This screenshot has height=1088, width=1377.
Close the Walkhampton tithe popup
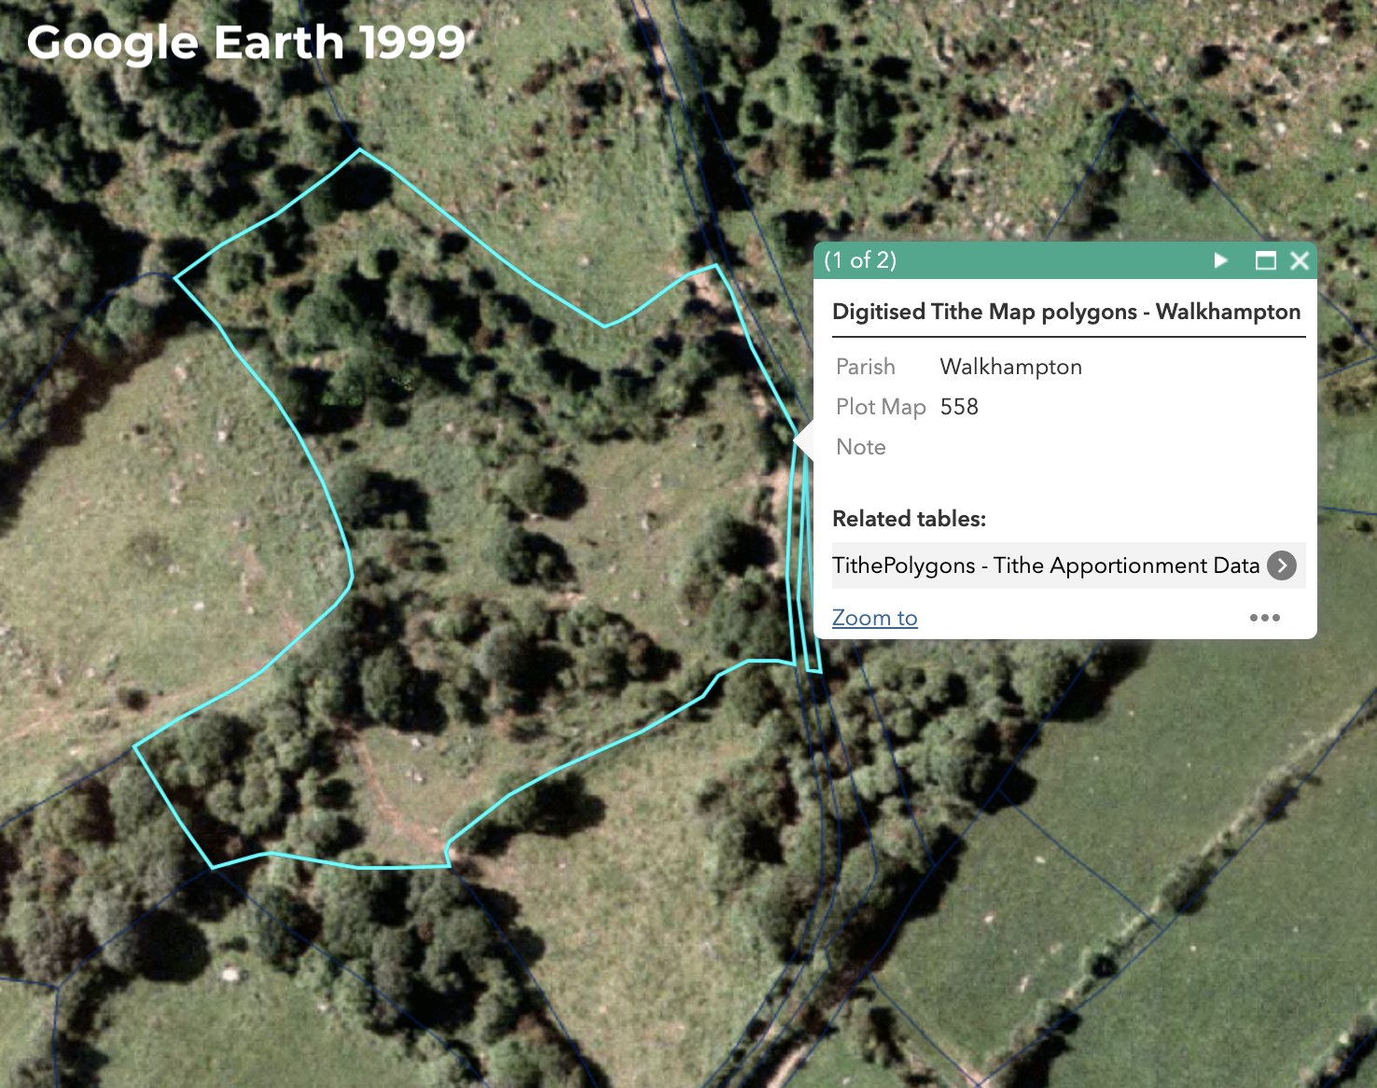1300,260
